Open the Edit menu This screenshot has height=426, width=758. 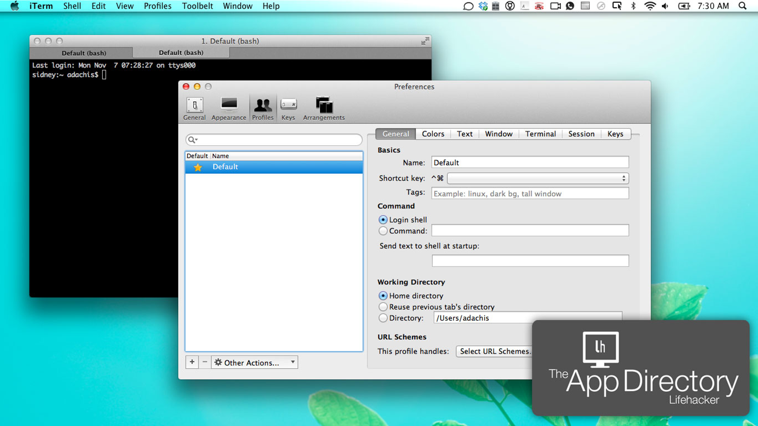99,6
